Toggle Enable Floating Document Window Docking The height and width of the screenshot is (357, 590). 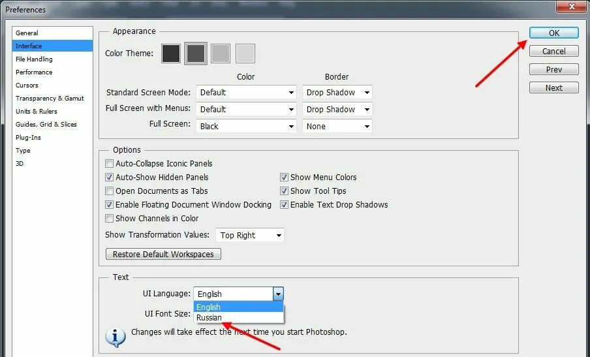[x=109, y=205]
